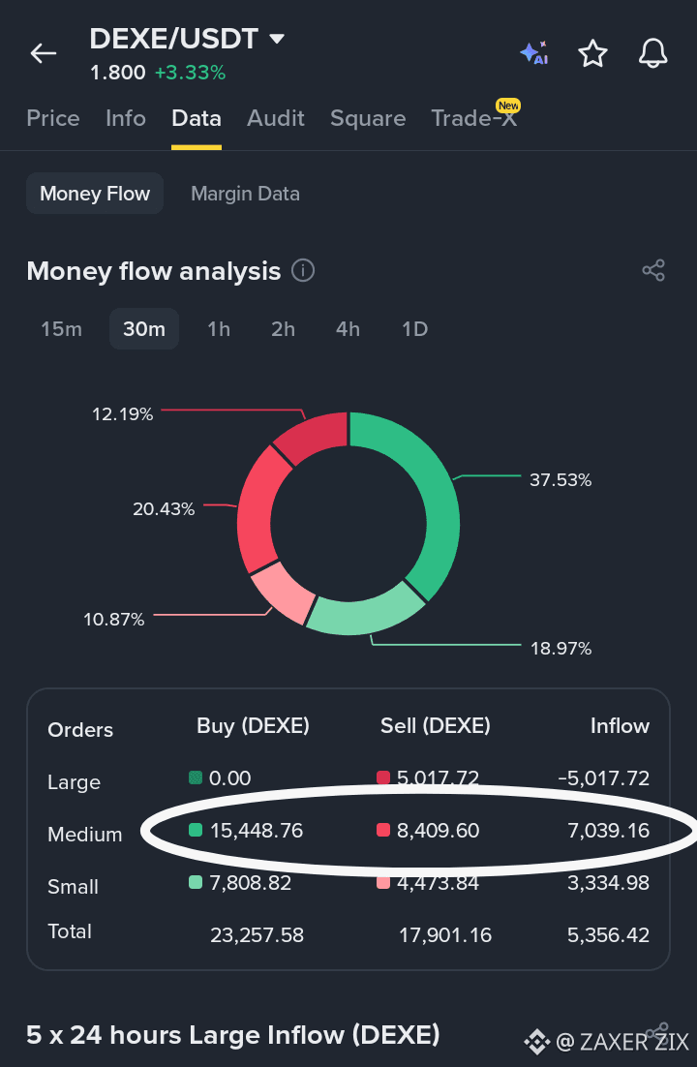Add DEXE/USDT to favorites star
Screen dimensions: 697x1067
[x=592, y=53]
